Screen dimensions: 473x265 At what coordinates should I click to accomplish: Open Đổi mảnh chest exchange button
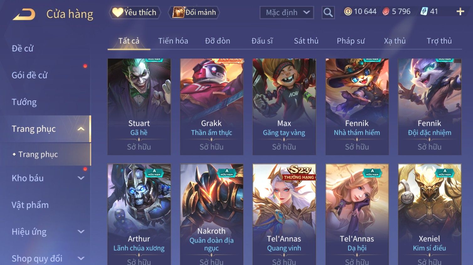(x=194, y=13)
